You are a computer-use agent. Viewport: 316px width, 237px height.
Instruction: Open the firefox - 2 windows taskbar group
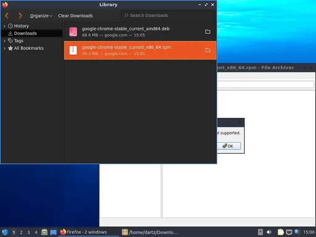click(x=89, y=232)
